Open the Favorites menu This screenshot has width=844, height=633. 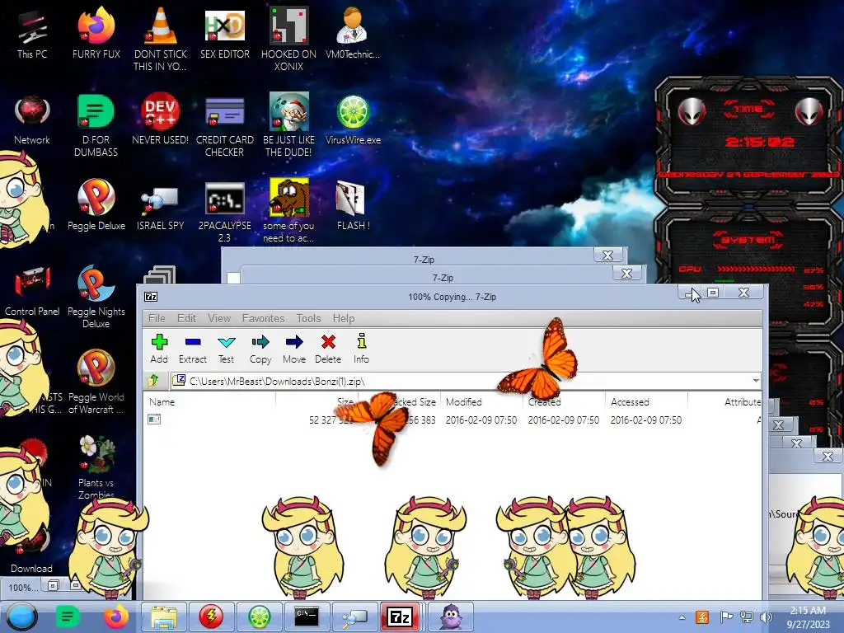click(263, 318)
